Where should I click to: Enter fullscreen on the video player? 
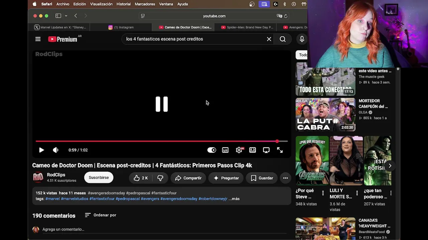point(280,150)
